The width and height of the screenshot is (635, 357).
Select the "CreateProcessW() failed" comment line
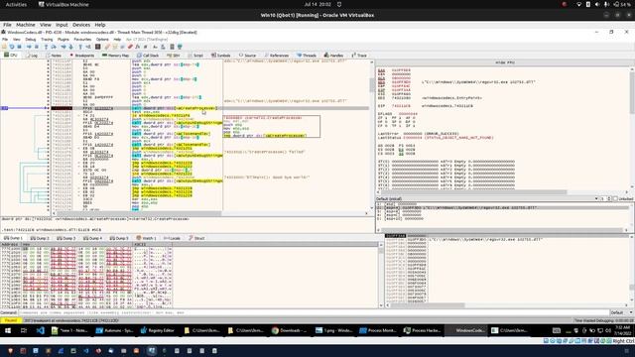pyautogui.click(x=265, y=152)
